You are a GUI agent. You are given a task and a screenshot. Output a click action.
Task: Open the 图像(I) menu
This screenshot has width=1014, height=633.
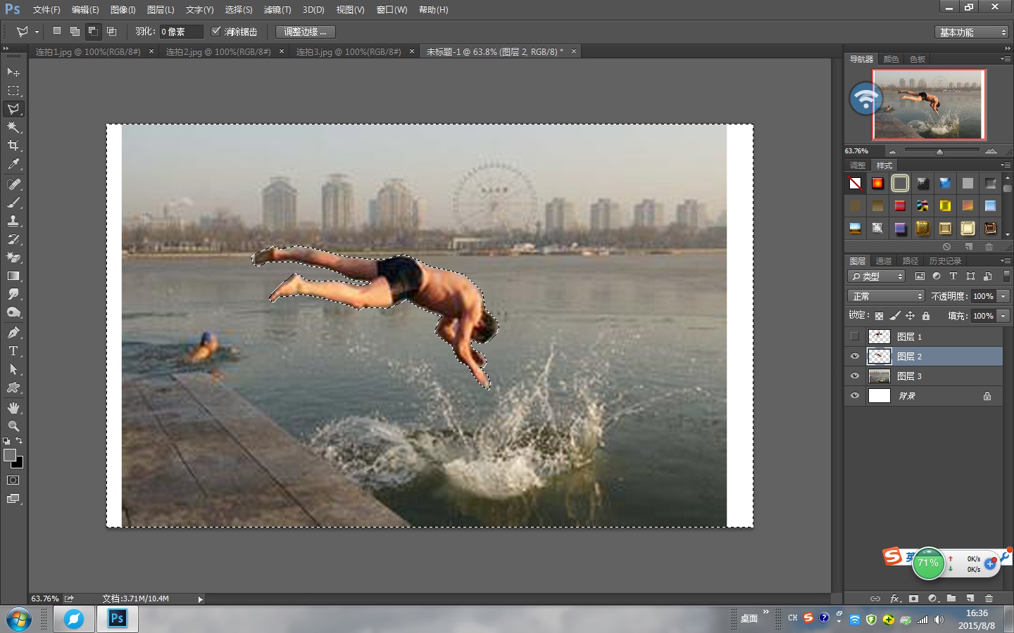pyautogui.click(x=123, y=10)
